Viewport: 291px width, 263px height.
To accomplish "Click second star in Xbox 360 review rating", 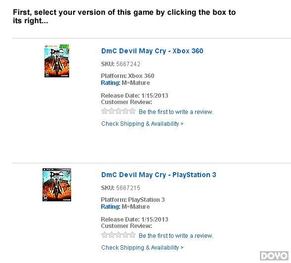I will point(112,111).
